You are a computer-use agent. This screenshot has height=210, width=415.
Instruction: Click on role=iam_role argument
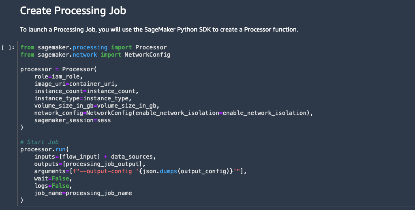[58, 76]
